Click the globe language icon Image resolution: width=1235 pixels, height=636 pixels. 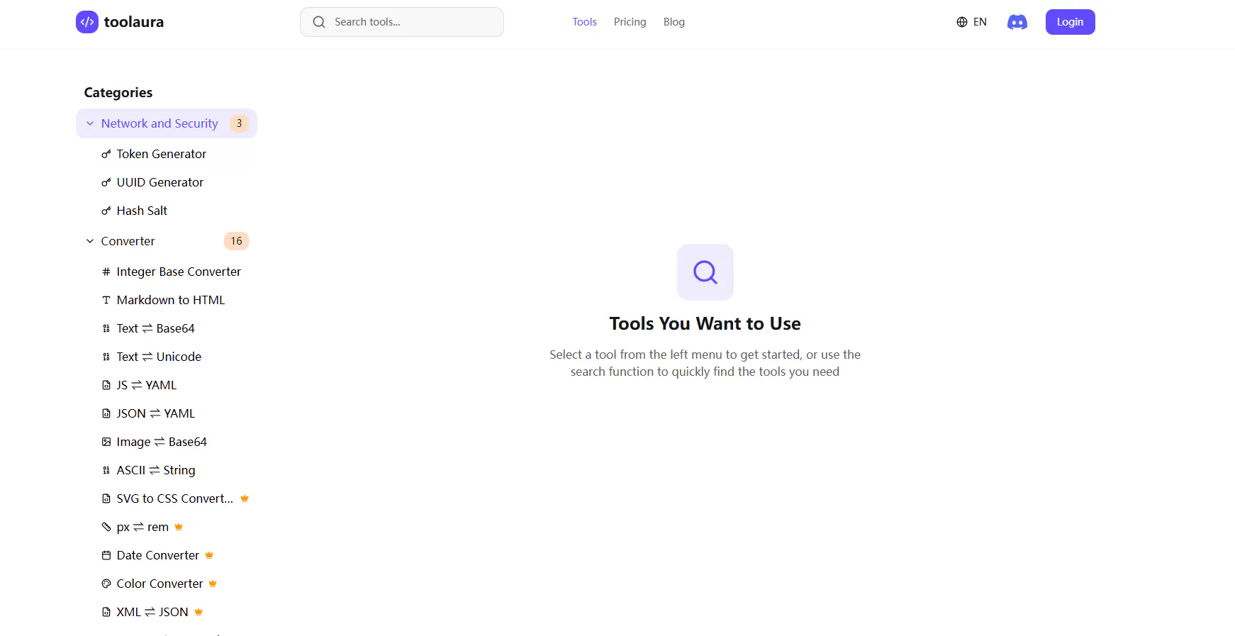click(x=962, y=22)
